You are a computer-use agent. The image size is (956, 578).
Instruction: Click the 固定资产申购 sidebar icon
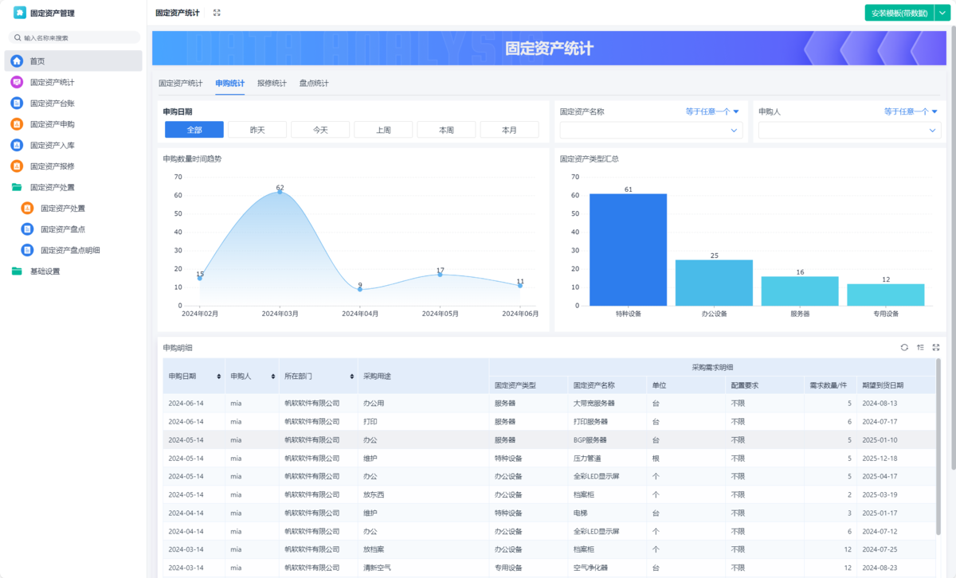(x=17, y=124)
